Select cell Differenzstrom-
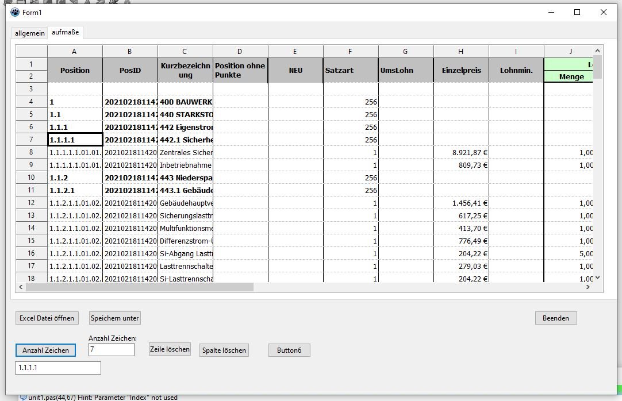The width and height of the screenshot is (622, 401). pyautogui.click(x=185, y=241)
